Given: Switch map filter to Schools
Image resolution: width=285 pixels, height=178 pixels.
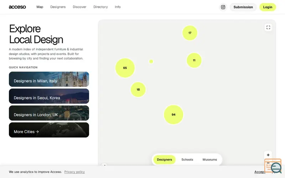Looking at the screenshot, I should [187, 159].
